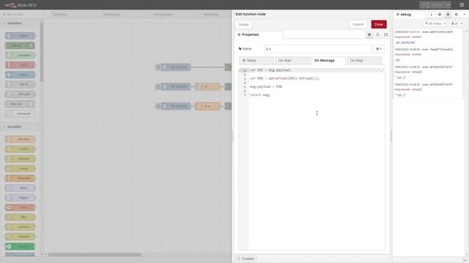Delete the function node
Image resolution: width=469 pixels, height=263 pixels.
click(243, 24)
